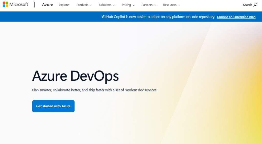The image size is (262, 144).
Task: Open the Solutions menu label
Action: click(105, 5)
